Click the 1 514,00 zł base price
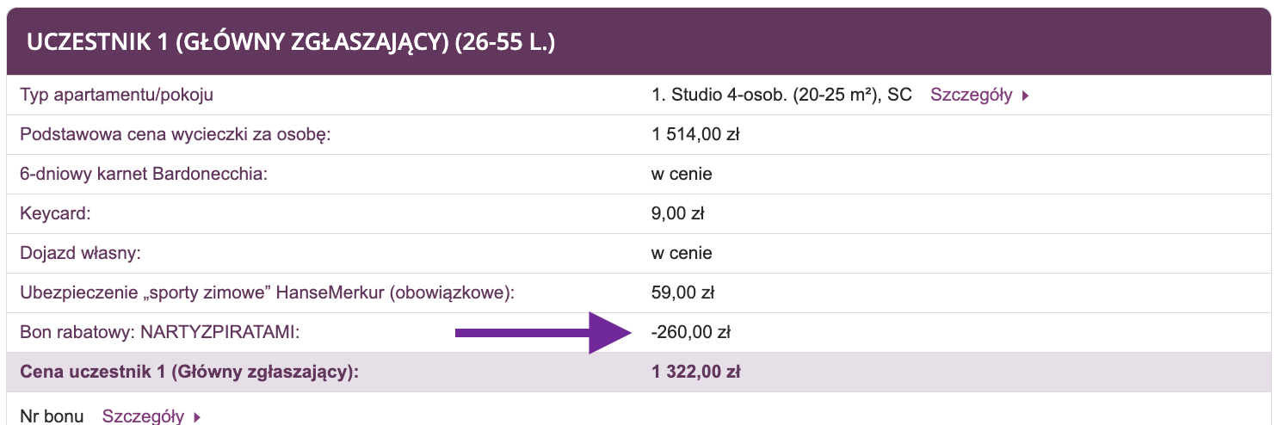 697,135
